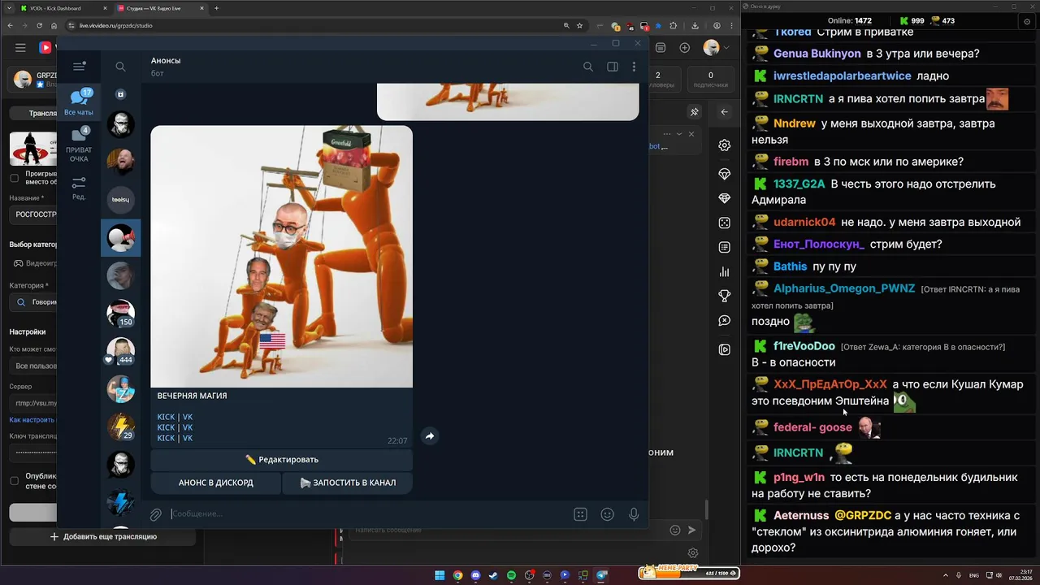This screenshot has height=585, width=1040.
Task: Open the toolsy chat avatar
Action: pos(120,199)
